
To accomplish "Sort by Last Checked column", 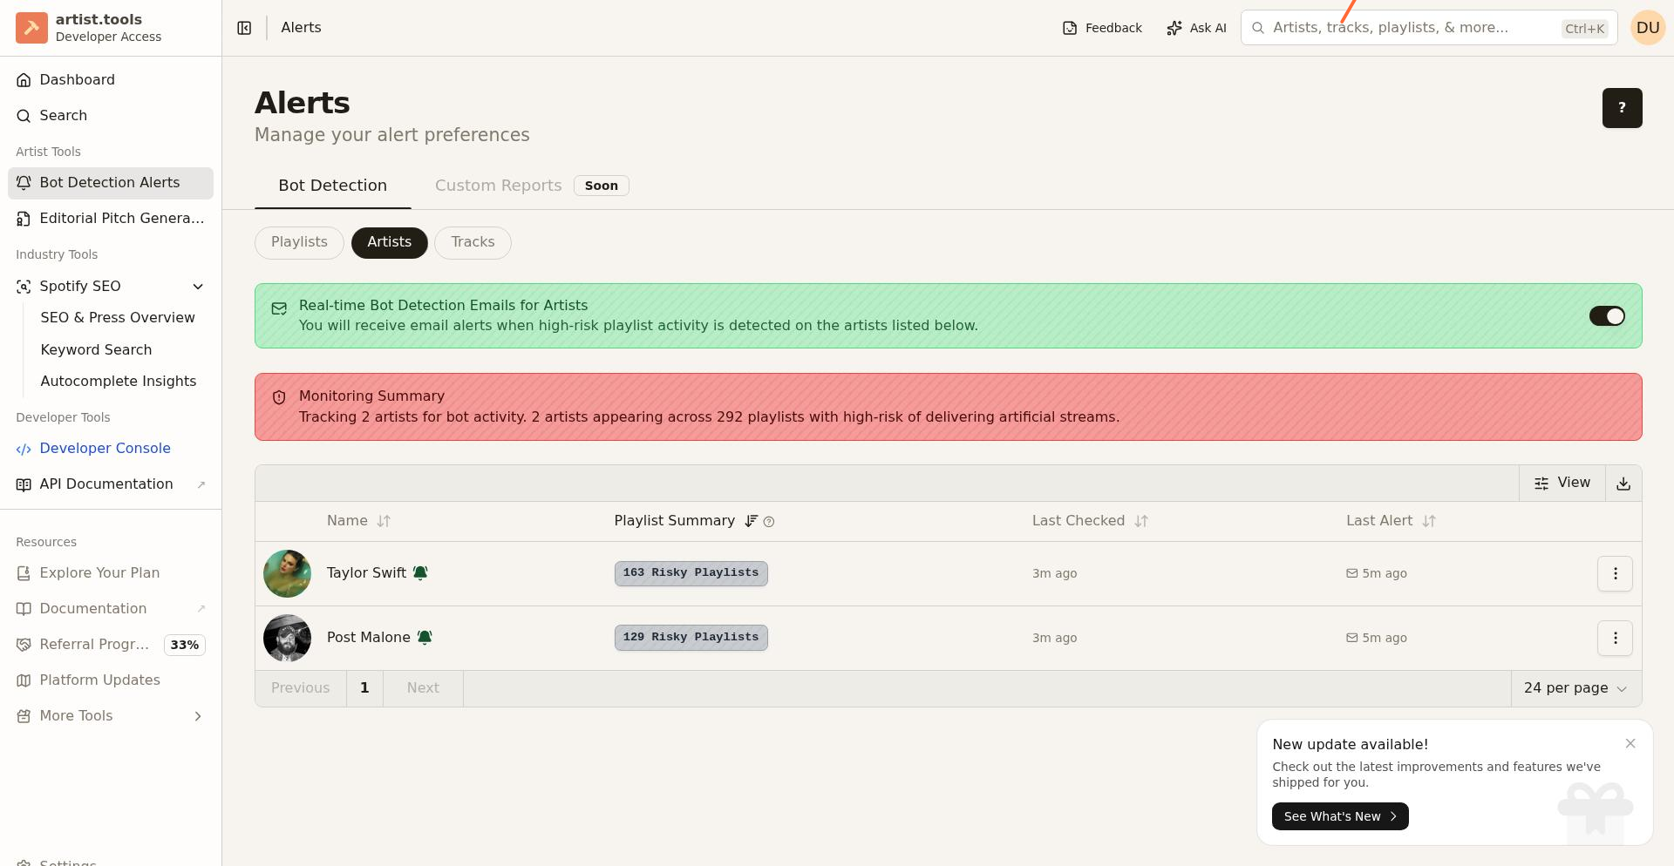I will 1090,521.
